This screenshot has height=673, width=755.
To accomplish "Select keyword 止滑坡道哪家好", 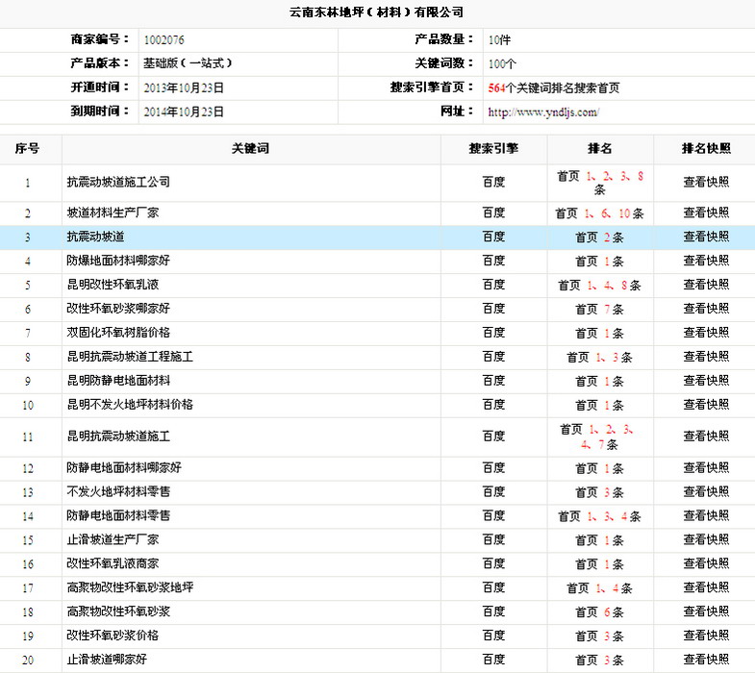I will click(x=107, y=660).
